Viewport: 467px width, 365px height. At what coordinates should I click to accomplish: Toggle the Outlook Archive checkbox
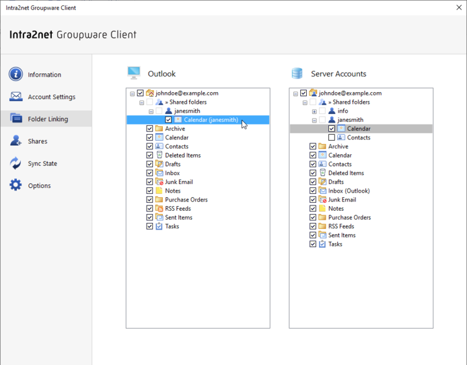coord(150,128)
